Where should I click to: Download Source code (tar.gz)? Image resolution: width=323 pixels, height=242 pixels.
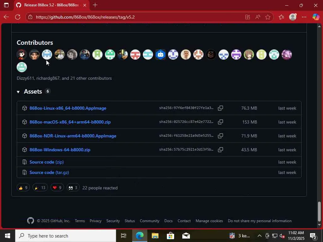click(x=49, y=172)
